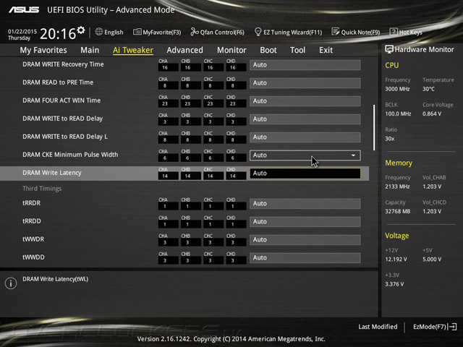463x347 pixels.
Task: Click the tWWDD row label
Action: [x=34, y=257]
